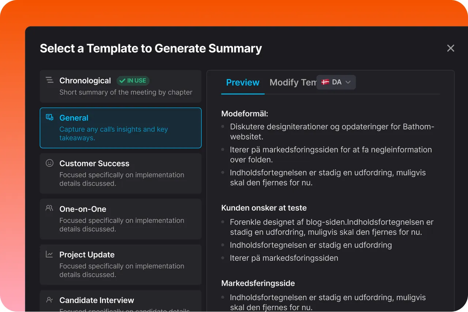Click the Customer Success smiley icon
Image resolution: width=468 pixels, height=312 pixels.
point(49,163)
